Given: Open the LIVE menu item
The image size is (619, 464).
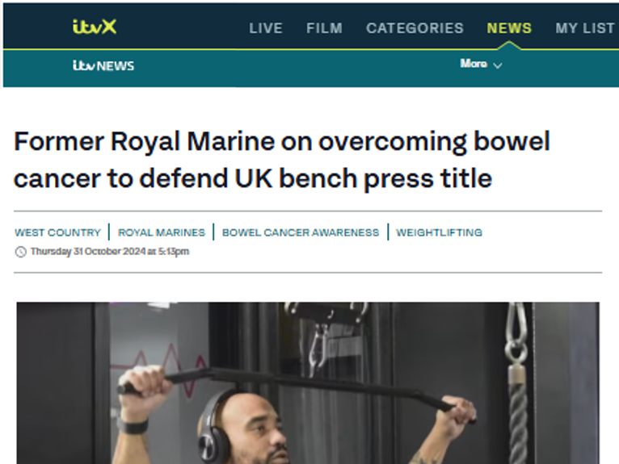Looking at the screenshot, I should 266,28.
